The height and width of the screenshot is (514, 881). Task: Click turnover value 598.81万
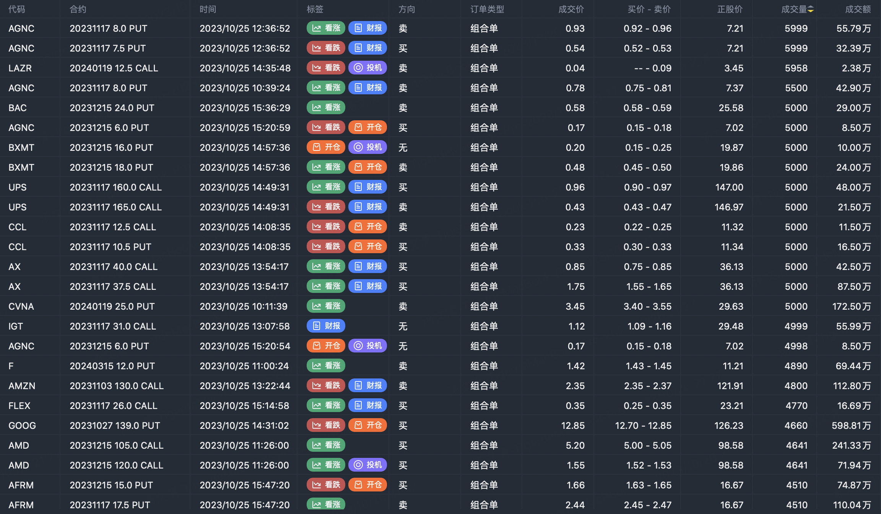852,425
